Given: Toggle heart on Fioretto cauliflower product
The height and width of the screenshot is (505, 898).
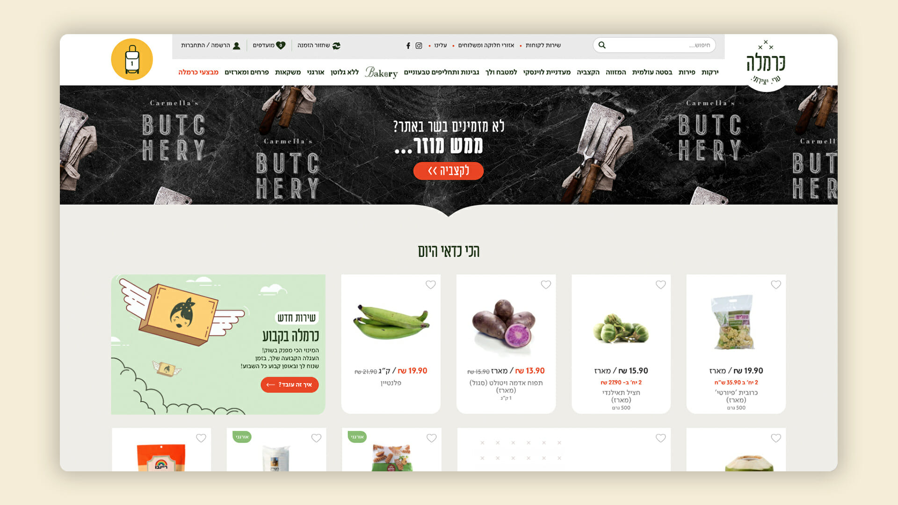Looking at the screenshot, I should point(776,285).
